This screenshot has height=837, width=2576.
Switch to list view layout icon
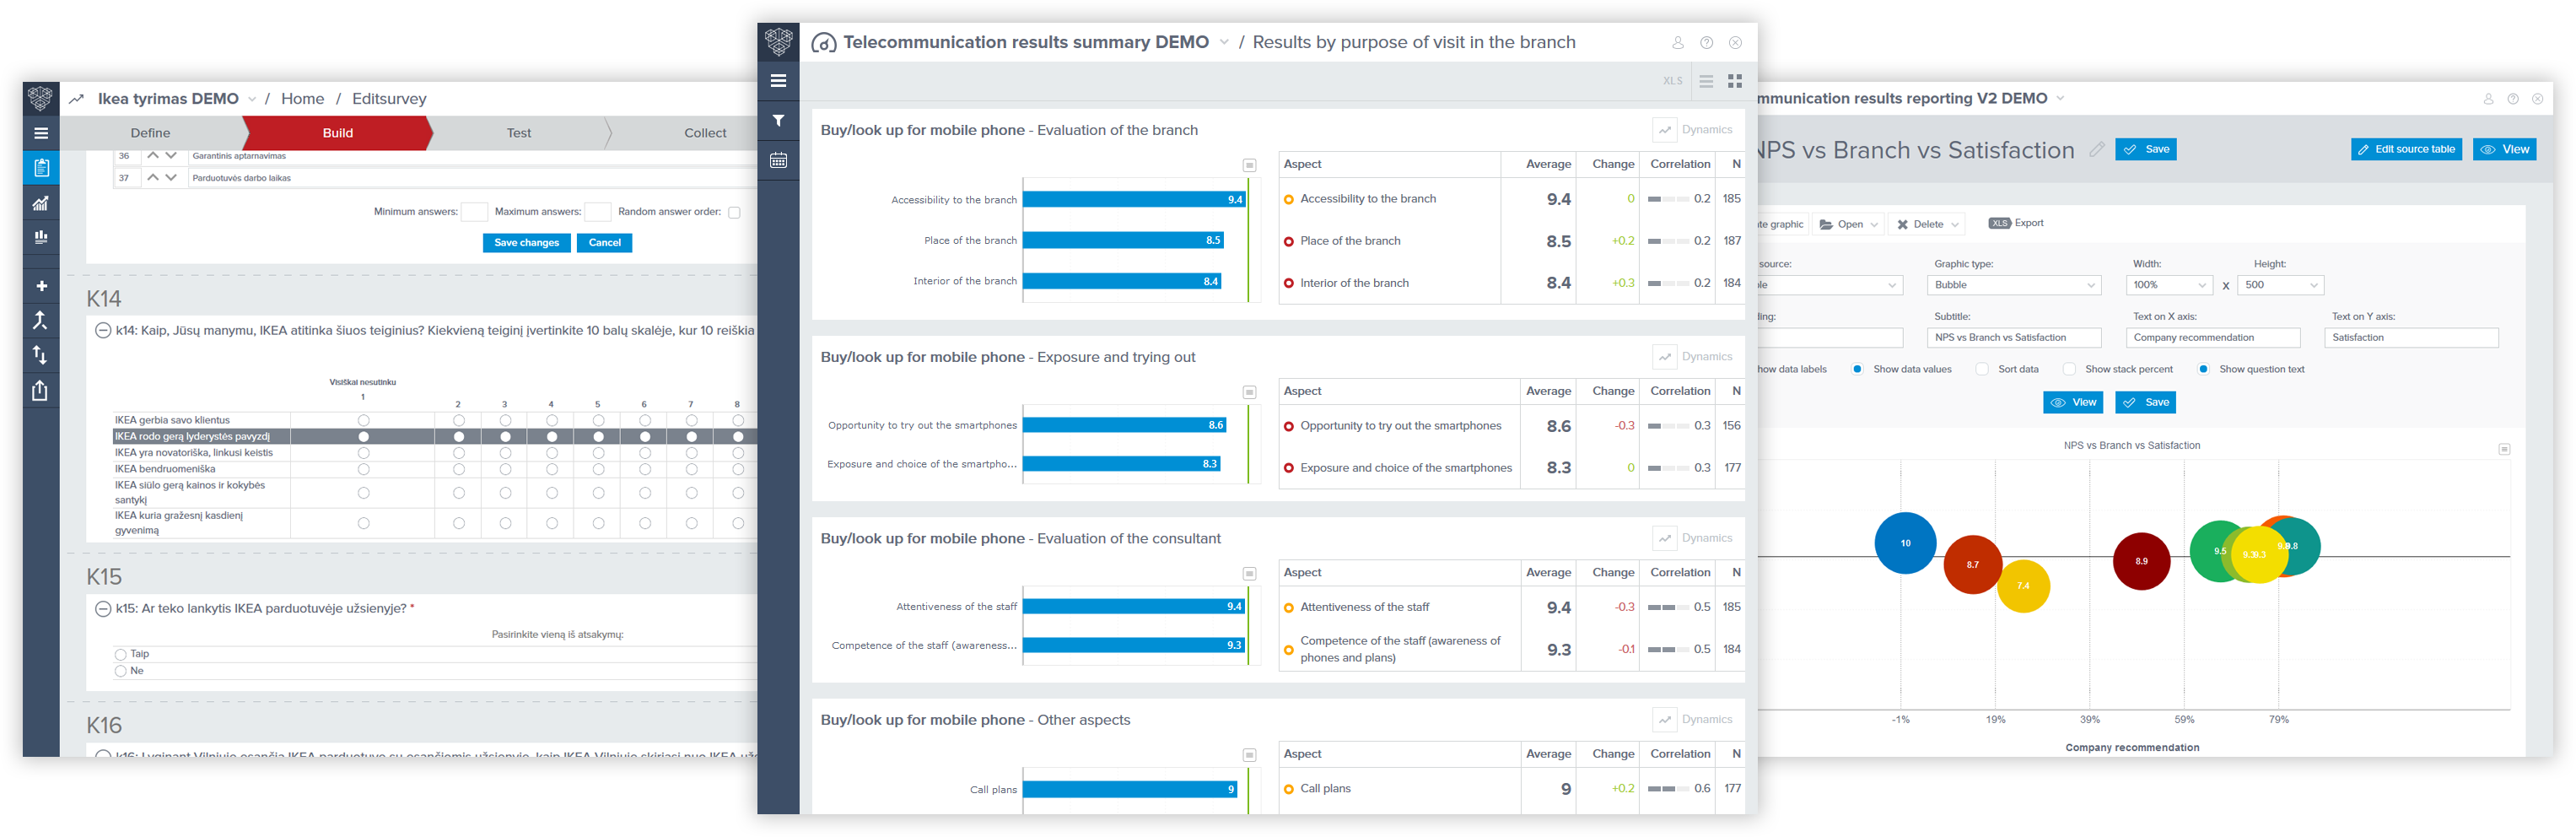[1706, 81]
